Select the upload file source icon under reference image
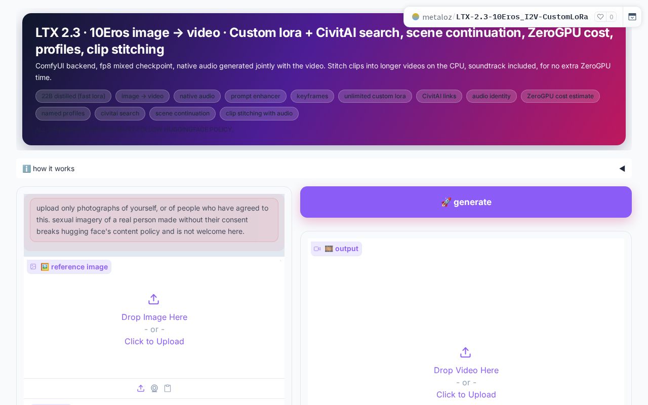648x405 pixels. (141, 388)
